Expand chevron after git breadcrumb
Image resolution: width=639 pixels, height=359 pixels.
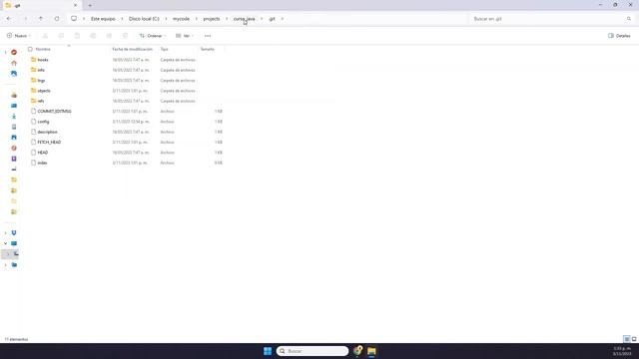tap(282, 19)
